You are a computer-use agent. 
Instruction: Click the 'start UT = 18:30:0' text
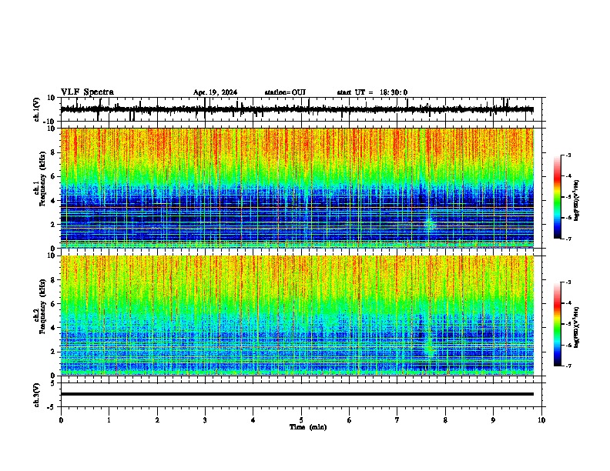point(372,92)
